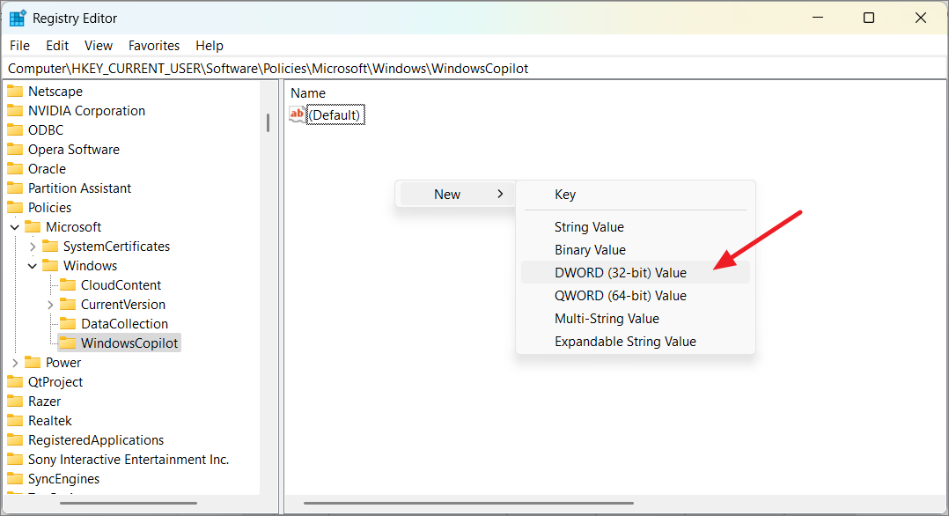Screen dimensions: 949x516
Task: Click the Name column header
Action: click(x=310, y=92)
